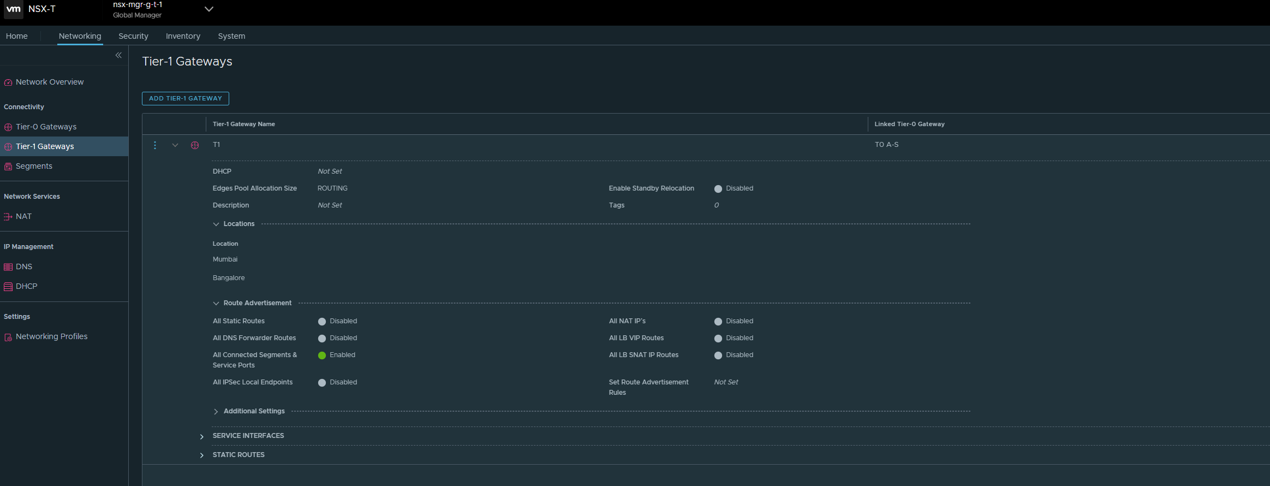Expand the Additional Settings section
The height and width of the screenshot is (486, 1270).
click(x=216, y=412)
